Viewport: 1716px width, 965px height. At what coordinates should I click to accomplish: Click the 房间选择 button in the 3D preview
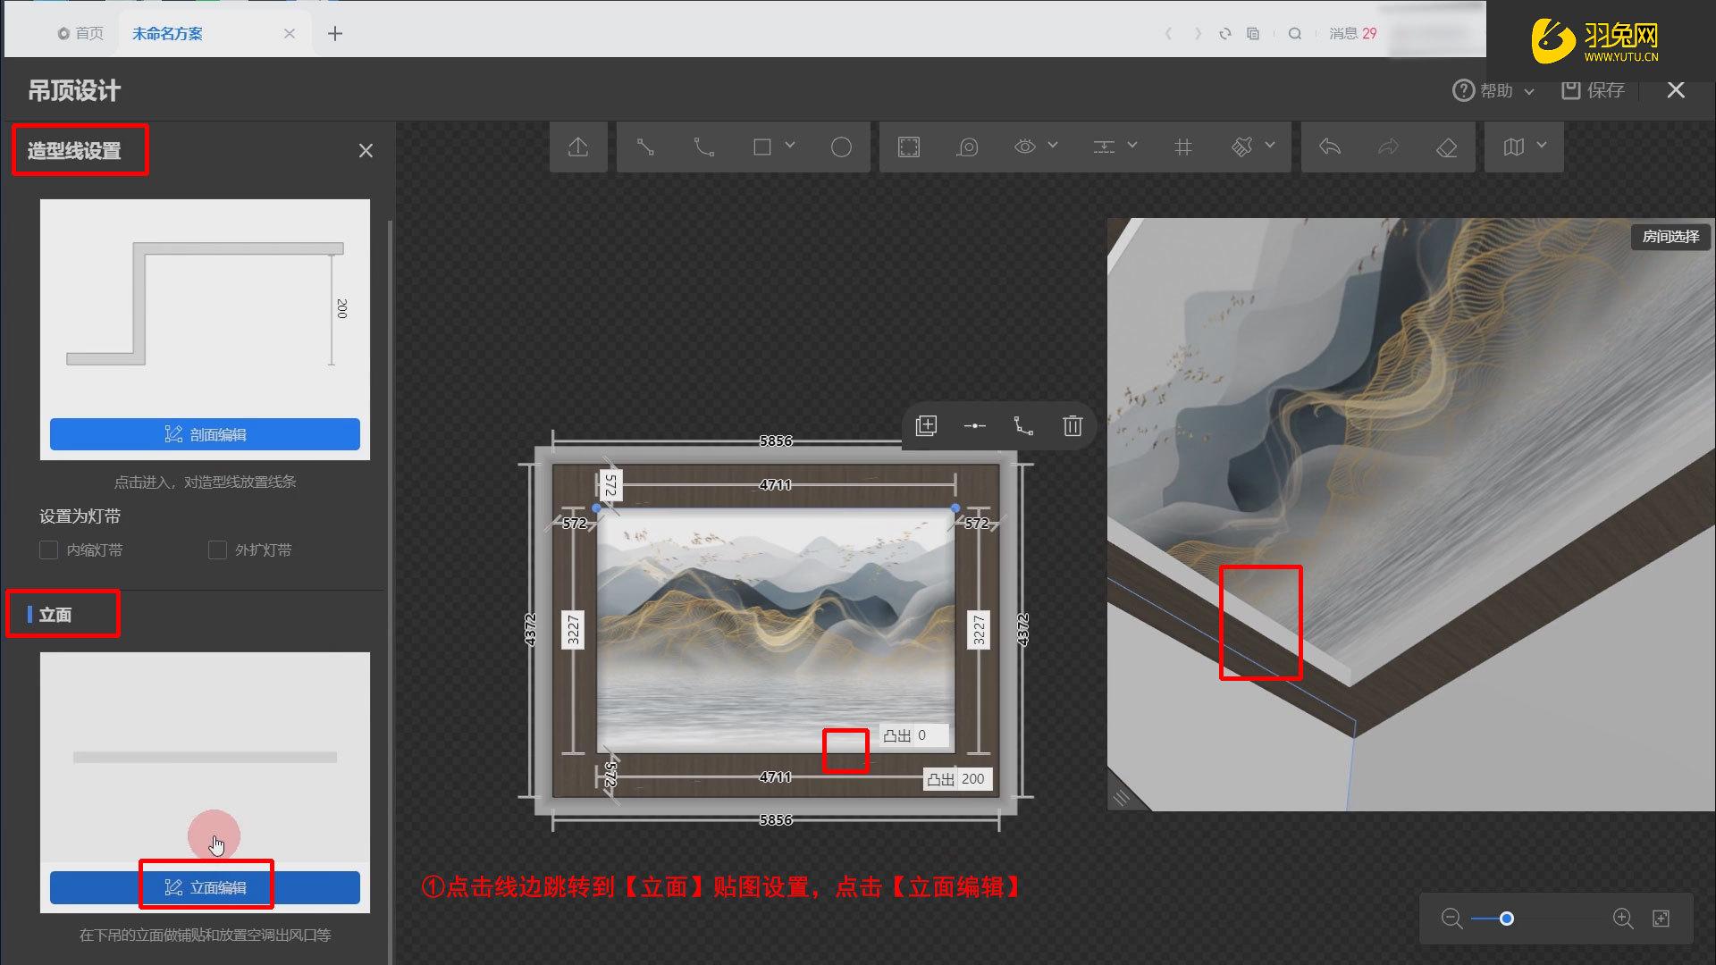(x=1670, y=237)
